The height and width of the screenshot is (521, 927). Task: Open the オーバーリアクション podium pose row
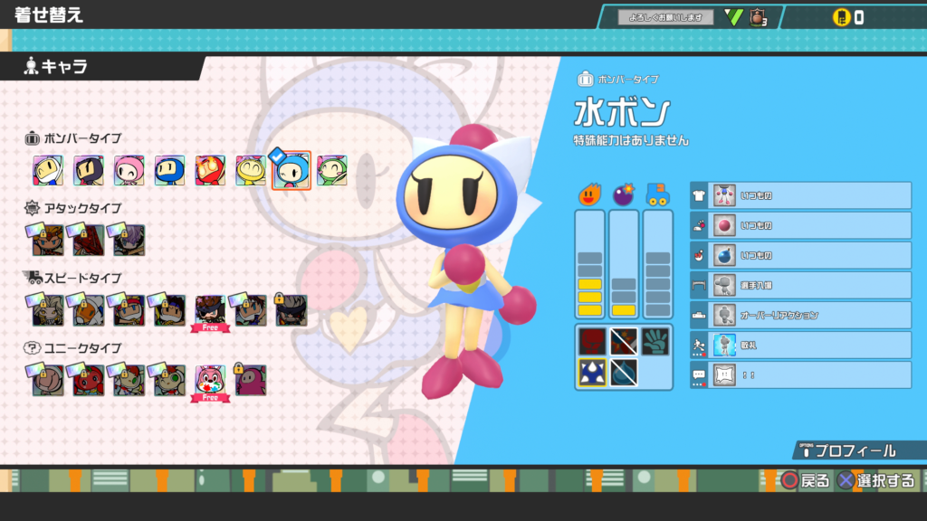800,315
